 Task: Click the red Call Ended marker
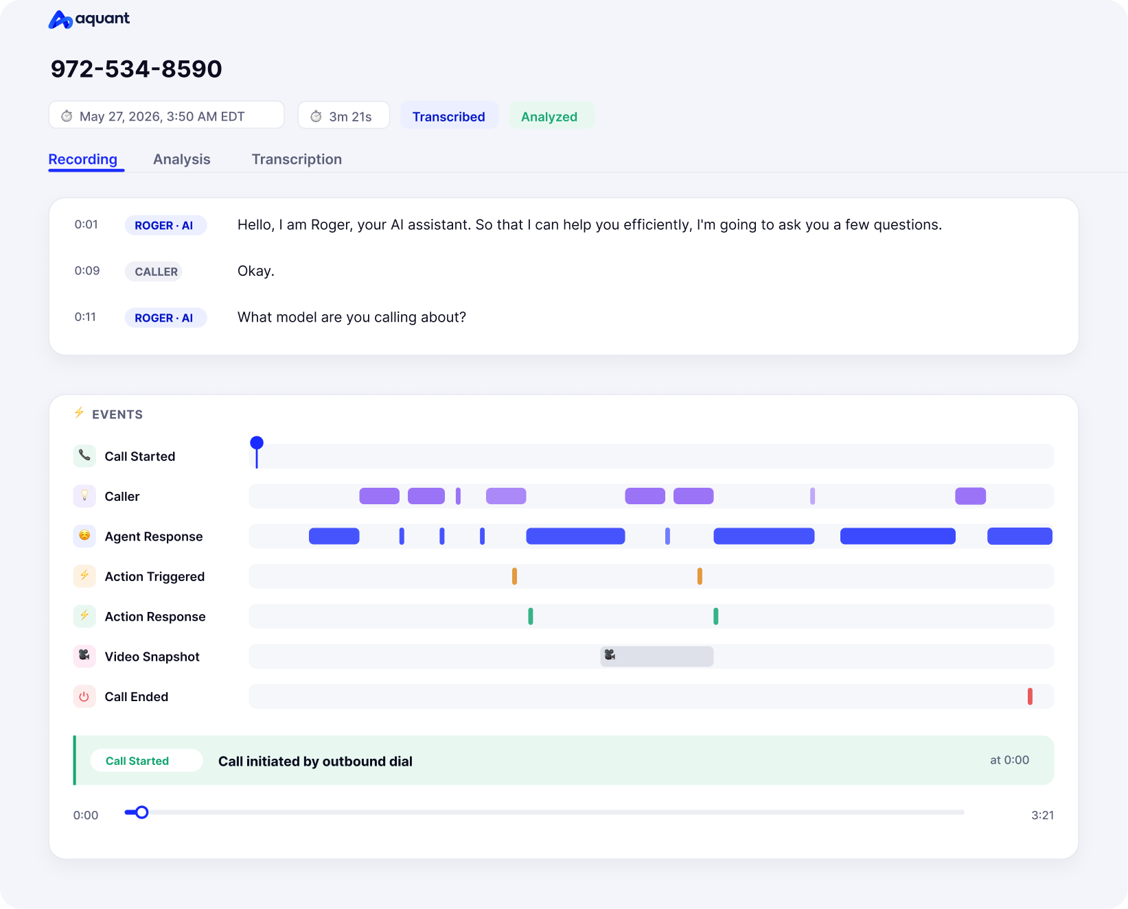point(1030,696)
